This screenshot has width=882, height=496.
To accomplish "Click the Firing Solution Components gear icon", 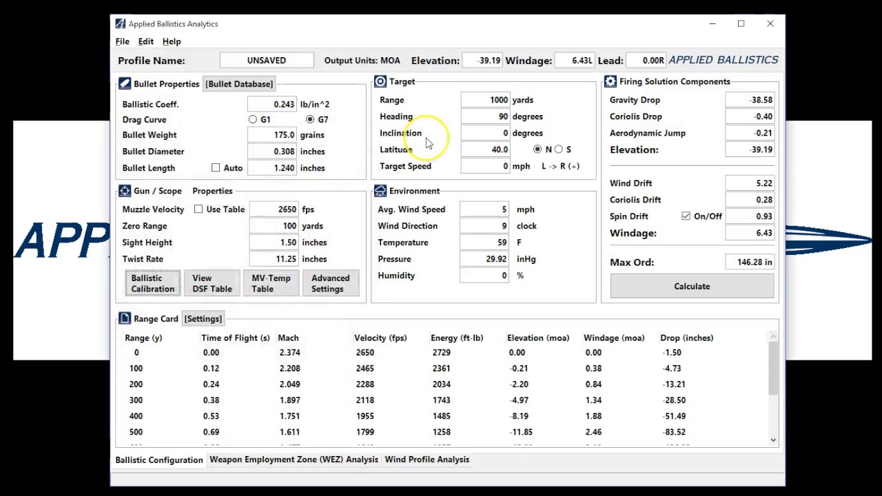I will point(611,81).
